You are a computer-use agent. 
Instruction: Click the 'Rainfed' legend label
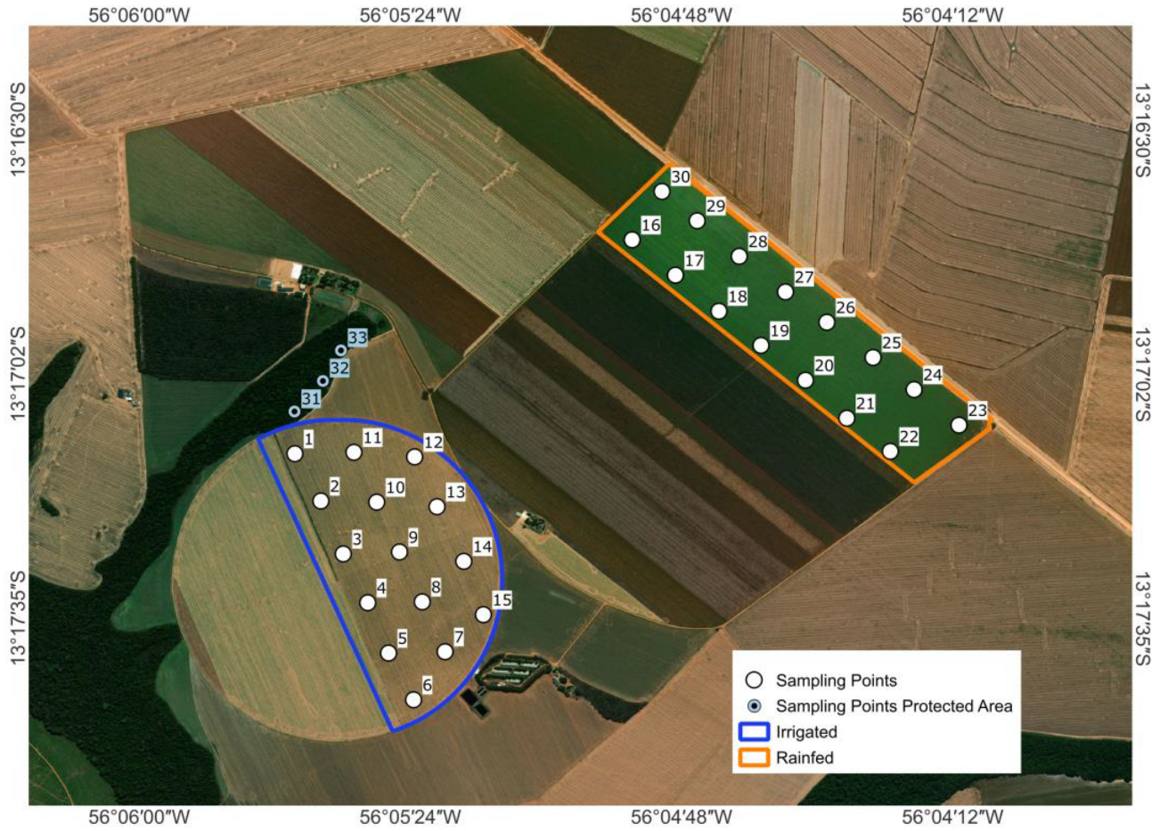[805, 758]
